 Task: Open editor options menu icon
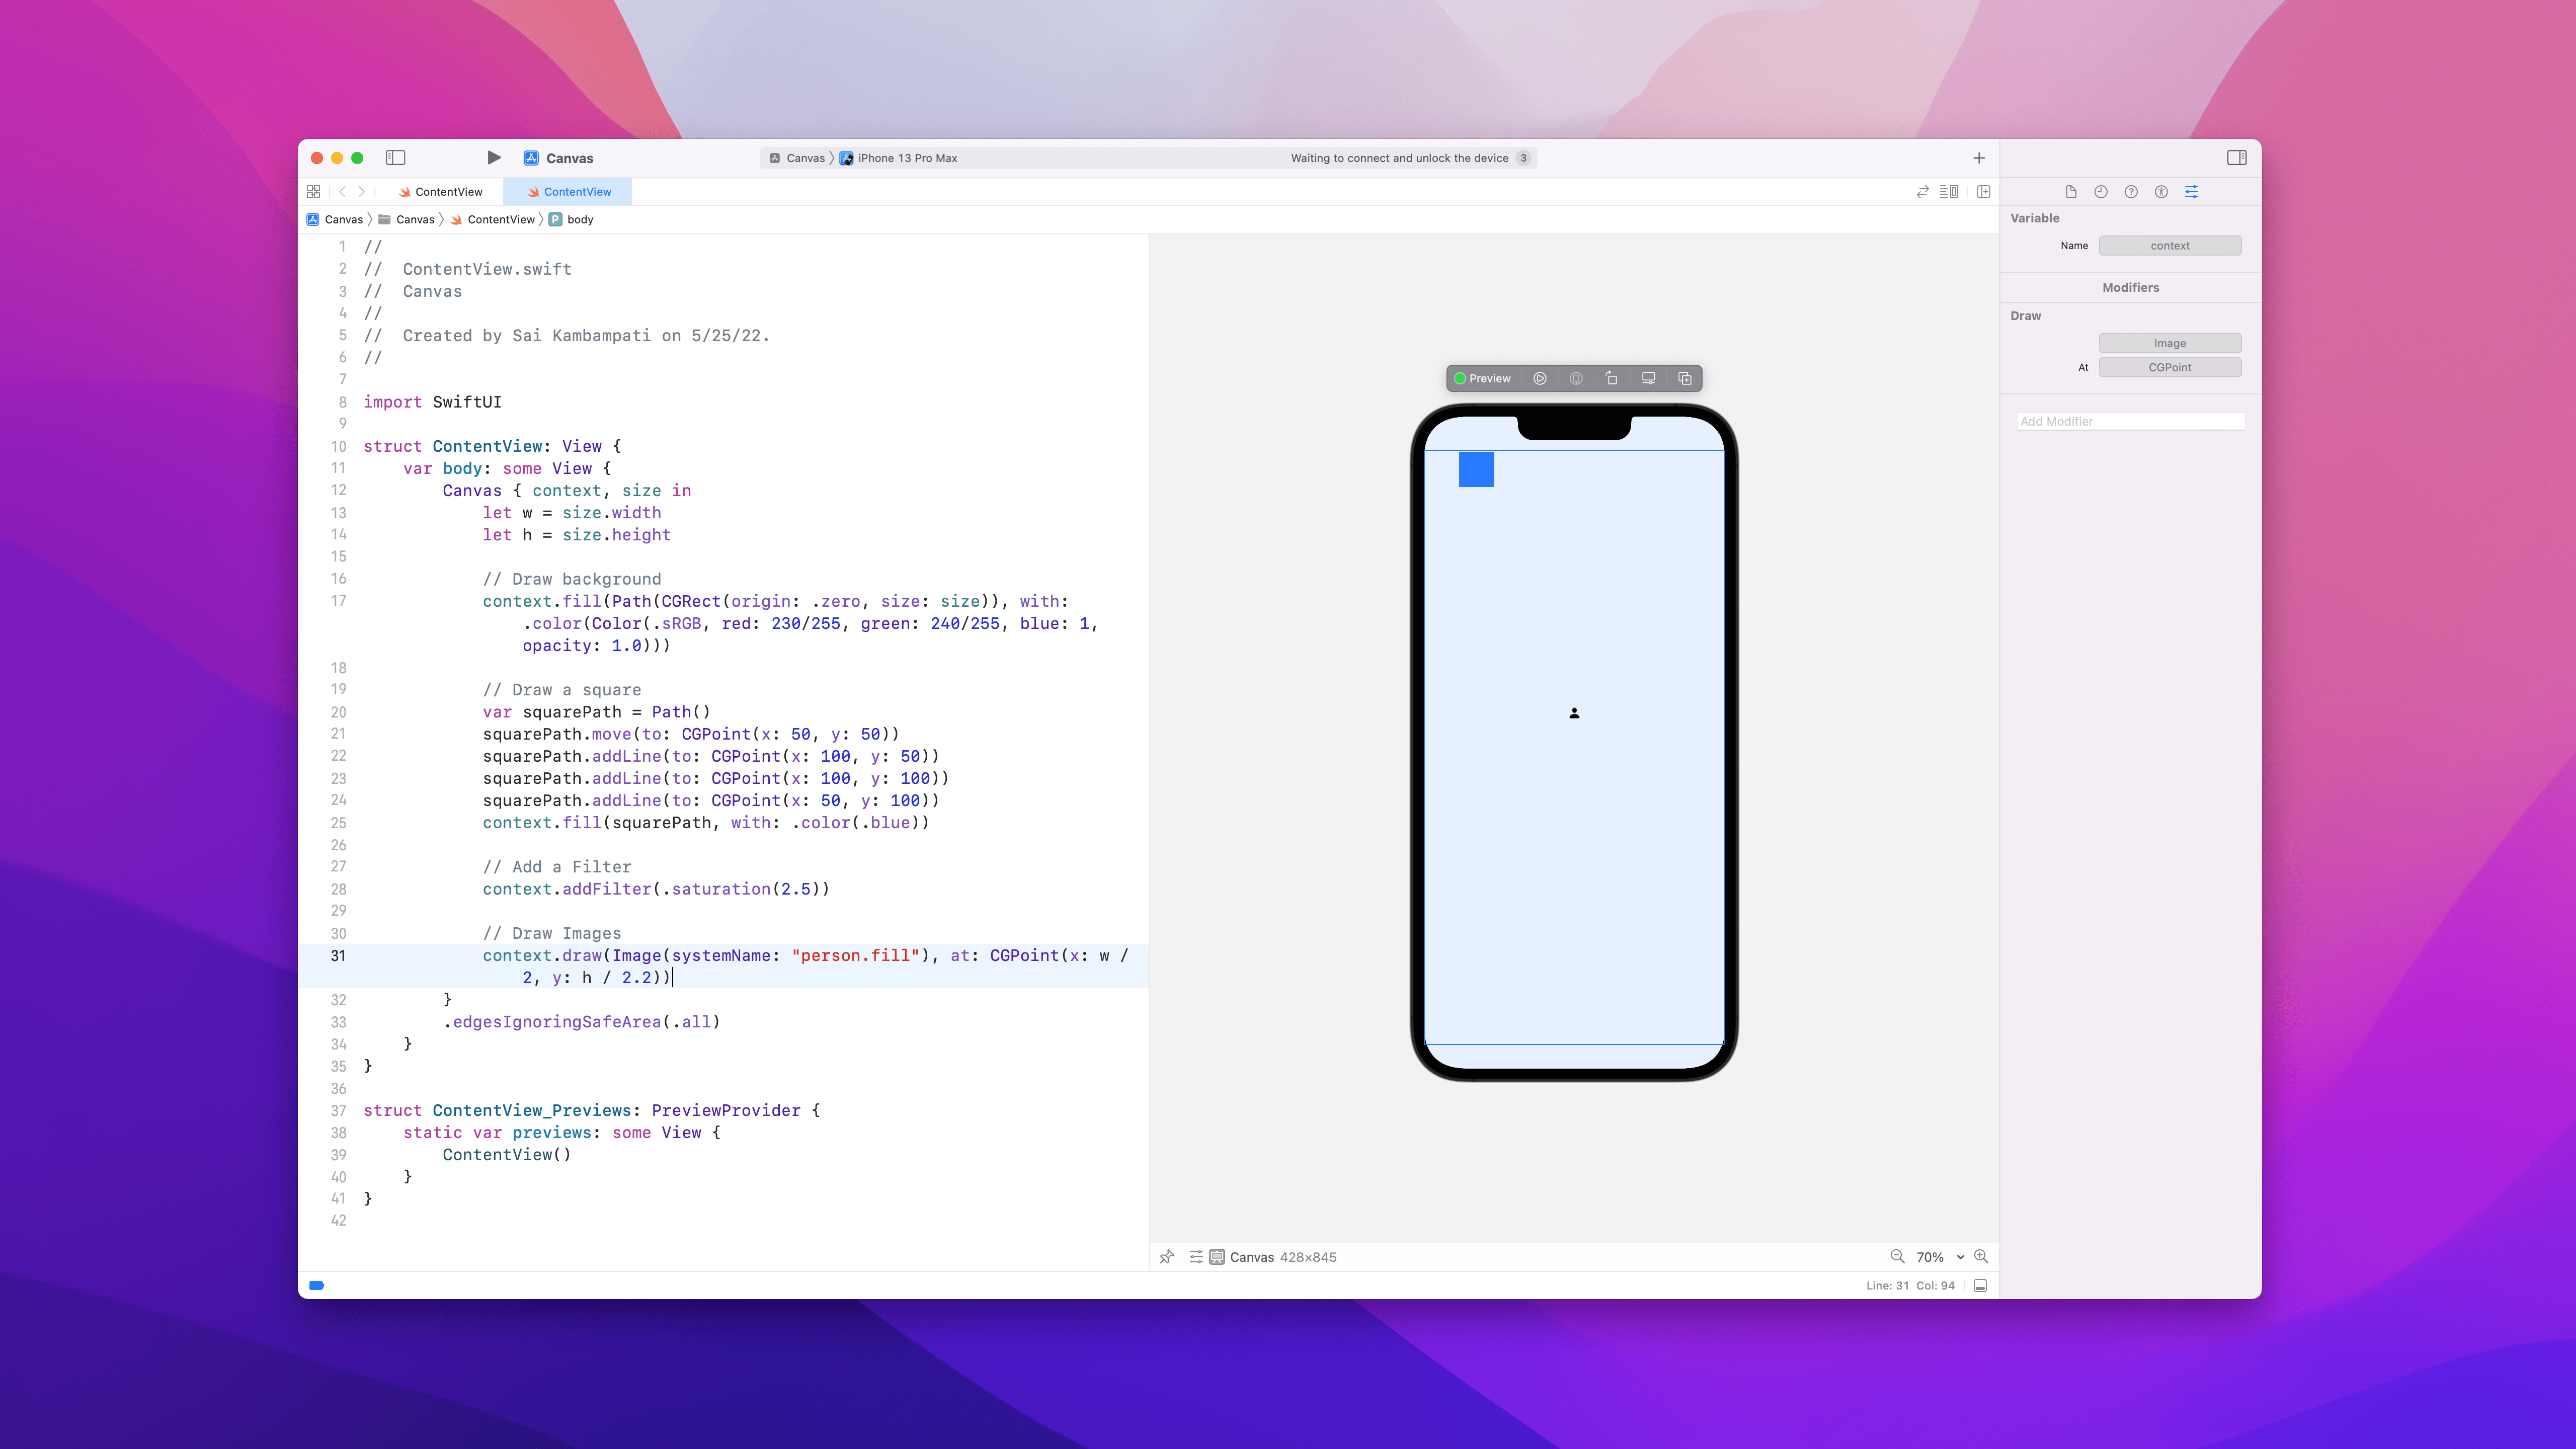click(x=1949, y=192)
